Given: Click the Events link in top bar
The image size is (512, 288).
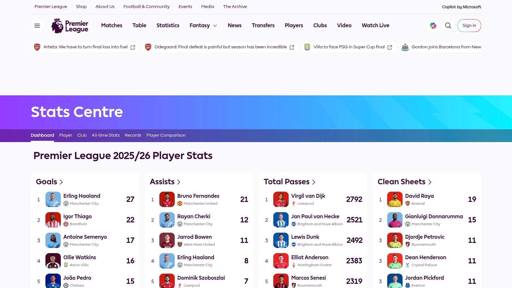Looking at the screenshot, I should [x=185, y=7].
